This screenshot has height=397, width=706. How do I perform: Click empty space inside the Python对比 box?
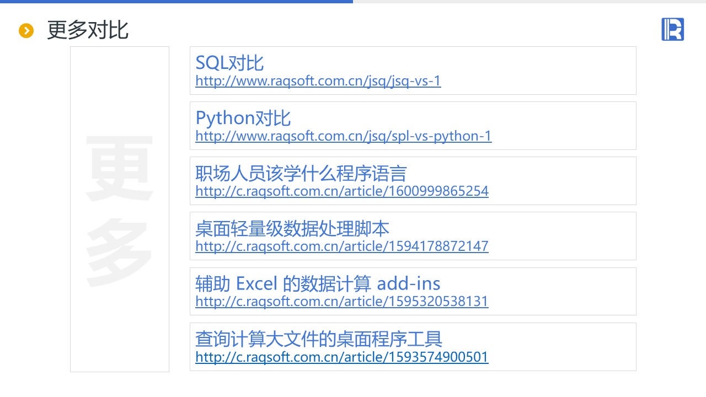point(563,126)
